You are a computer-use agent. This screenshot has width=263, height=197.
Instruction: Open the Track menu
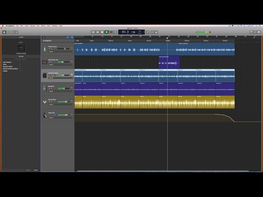[x=27, y=26]
